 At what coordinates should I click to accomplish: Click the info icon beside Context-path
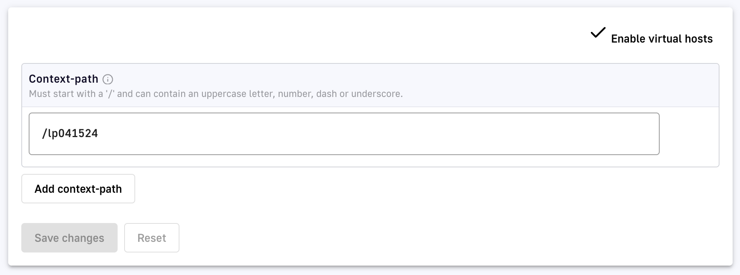pos(108,79)
